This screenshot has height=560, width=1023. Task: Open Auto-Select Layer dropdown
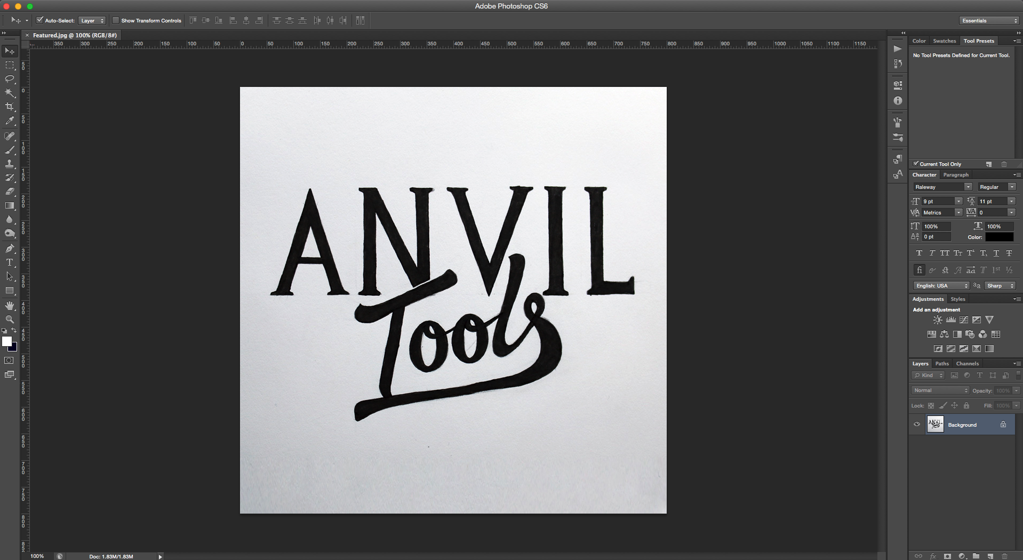click(x=92, y=20)
